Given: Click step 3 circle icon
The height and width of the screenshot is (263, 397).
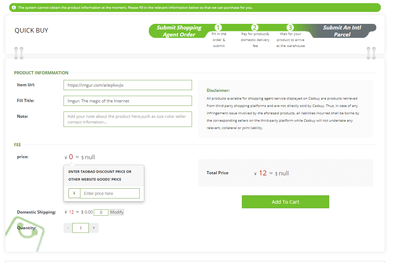Looking at the screenshot, I should point(290,27).
